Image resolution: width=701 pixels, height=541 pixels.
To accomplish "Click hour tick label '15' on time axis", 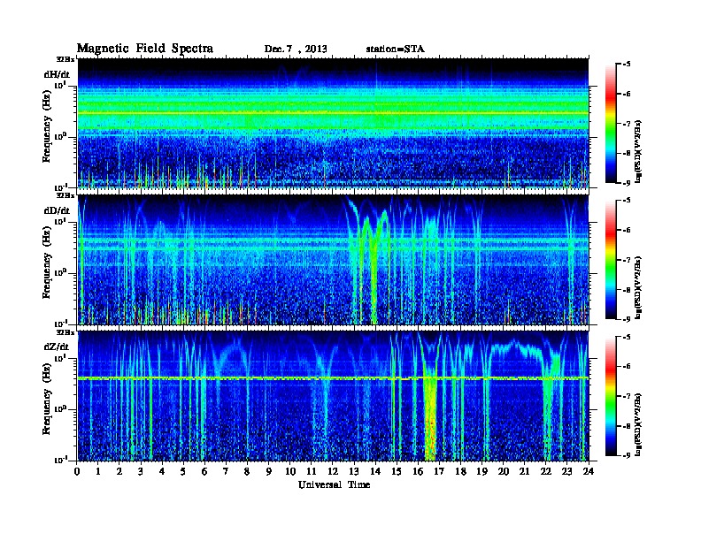I will (397, 471).
